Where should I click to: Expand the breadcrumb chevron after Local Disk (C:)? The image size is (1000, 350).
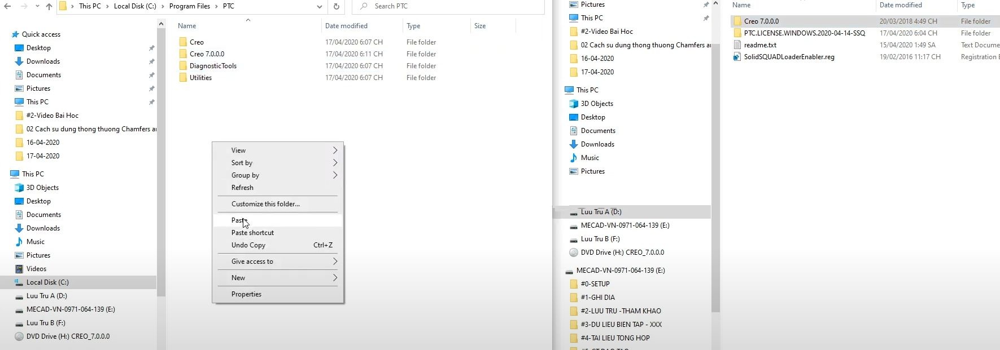[163, 6]
